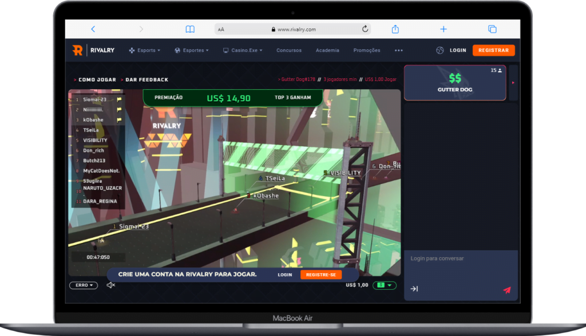Image resolution: width=586 pixels, height=336 pixels.
Task: Click the PREMIAÇÃO label in the prize banner
Action: coord(169,98)
